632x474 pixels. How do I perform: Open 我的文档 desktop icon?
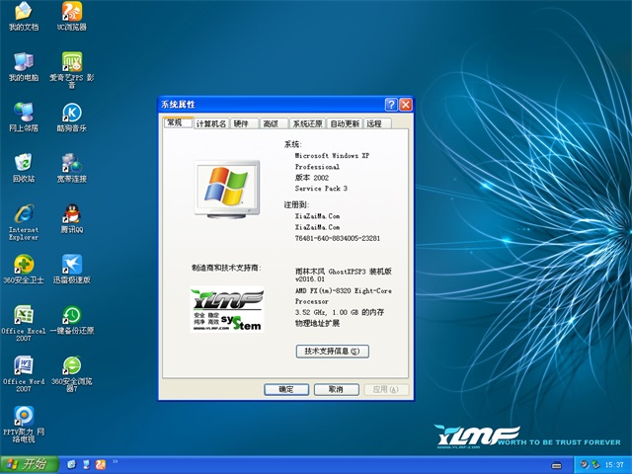click(x=23, y=13)
